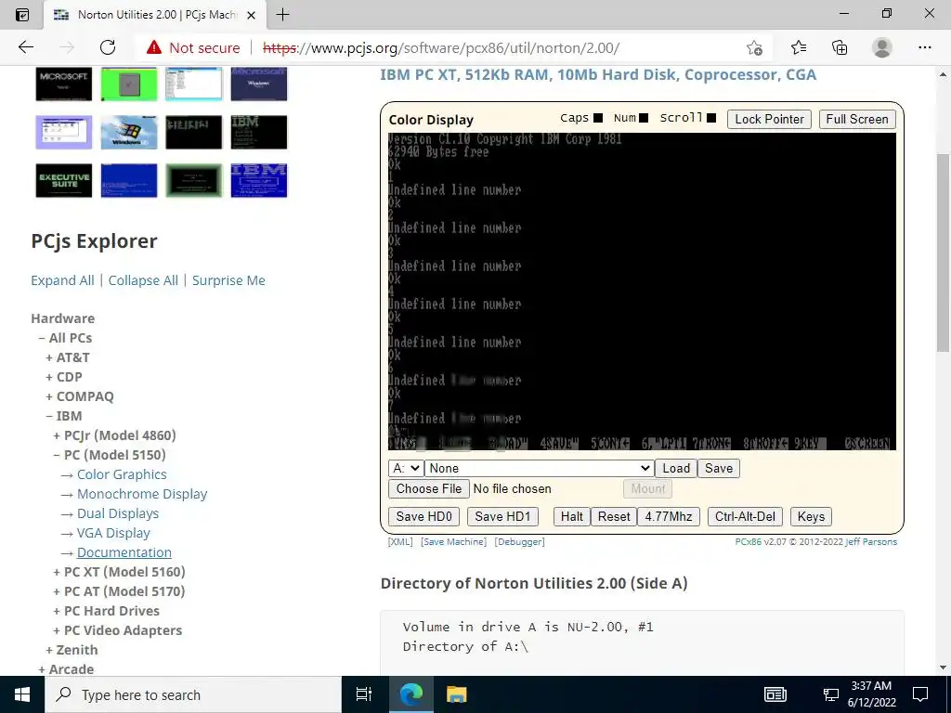Open the Debugger link
Image resolution: width=951 pixels, height=713 pixels.
[520, 542]
